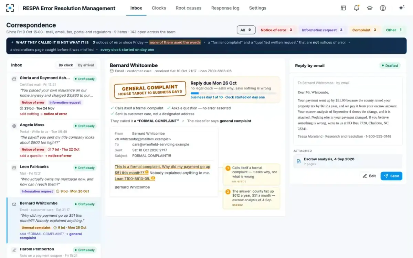Open Angela Moss correspondence item

(54, 140)
